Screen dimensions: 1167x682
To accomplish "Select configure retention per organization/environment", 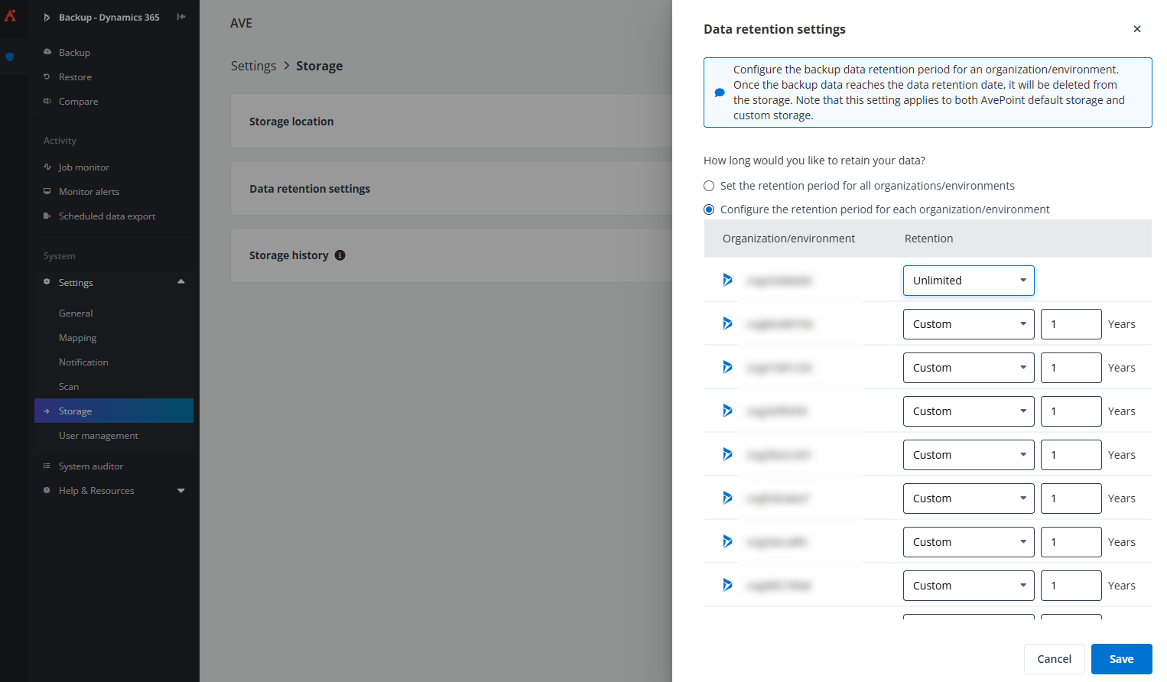I will (x=708, y=209).
